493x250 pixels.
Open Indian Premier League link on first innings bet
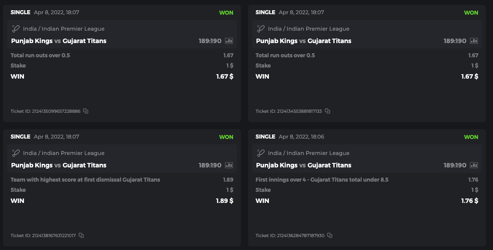(x=309, y=153)
